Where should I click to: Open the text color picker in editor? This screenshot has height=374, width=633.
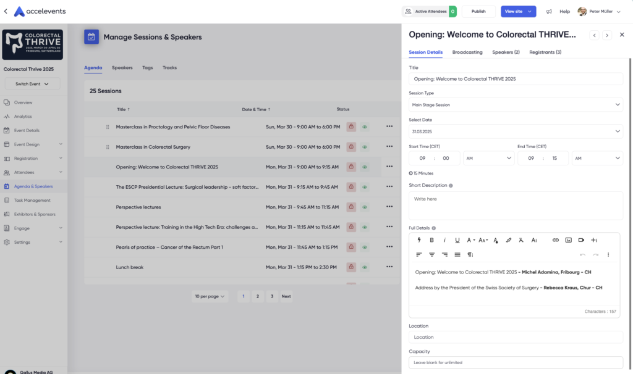[x=496, y=240]
